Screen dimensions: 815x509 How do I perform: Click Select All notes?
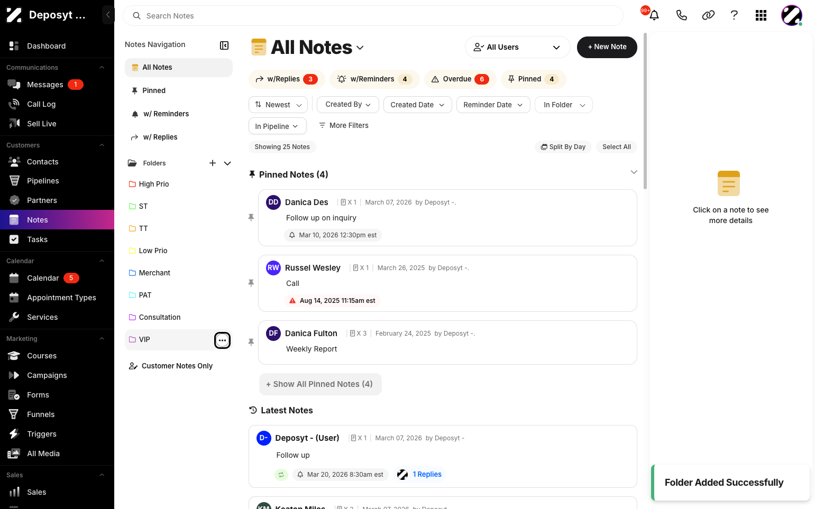(x=616, y=147)
